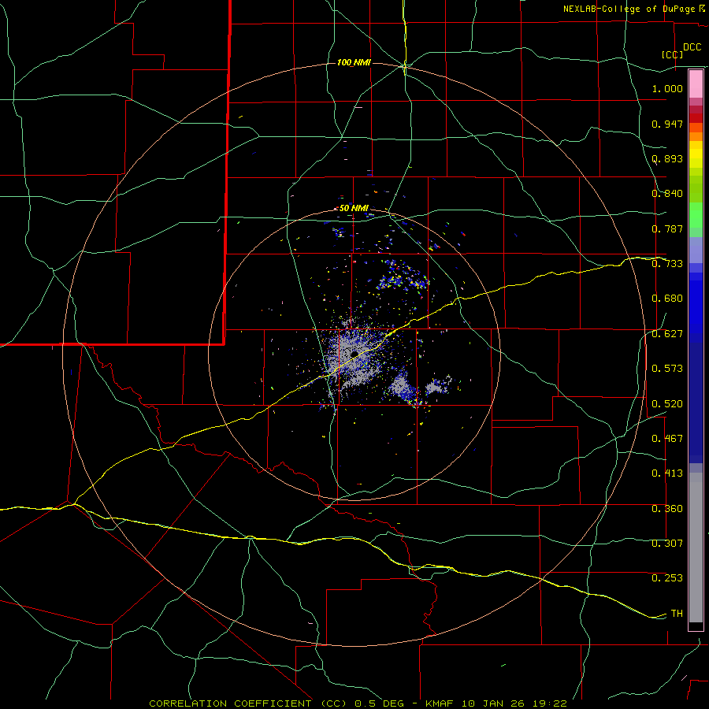Screen dimensions: 709x709
Task: Click the 1.000 scale value
Action: coord(667,88)
